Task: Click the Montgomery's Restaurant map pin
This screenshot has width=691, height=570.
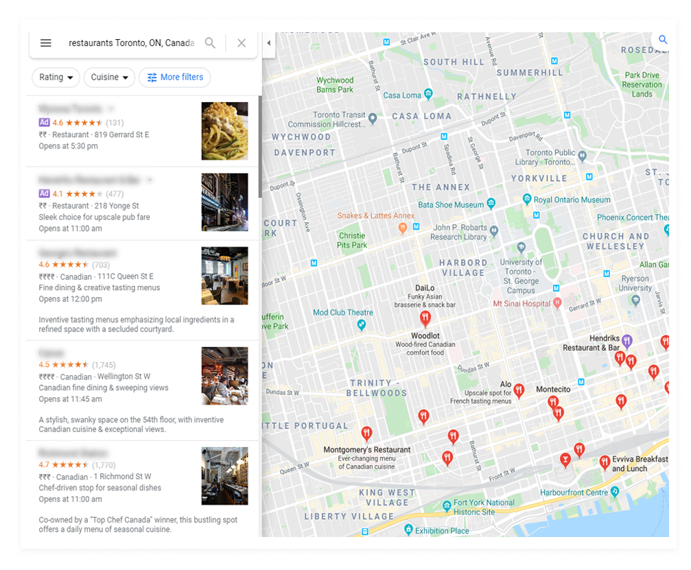Action: (x=366, y=434)
